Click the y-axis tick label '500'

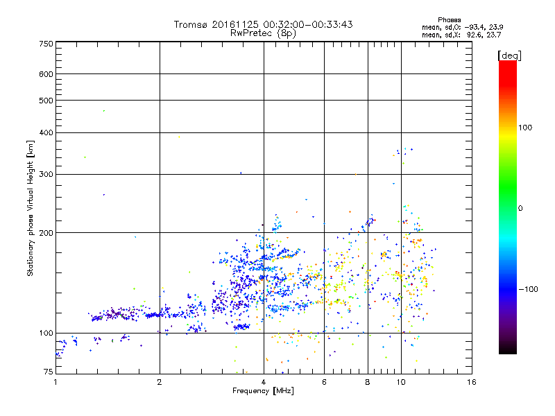46,101
